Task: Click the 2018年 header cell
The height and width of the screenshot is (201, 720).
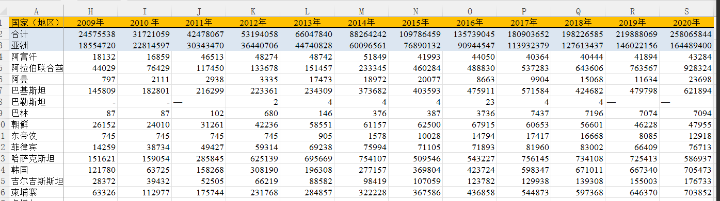Action: point(578,23)
